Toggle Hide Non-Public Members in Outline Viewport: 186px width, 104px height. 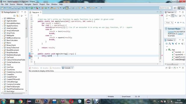click(x=179, y=44)
